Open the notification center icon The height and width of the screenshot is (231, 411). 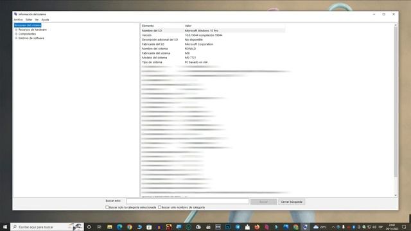click(404, 227)
